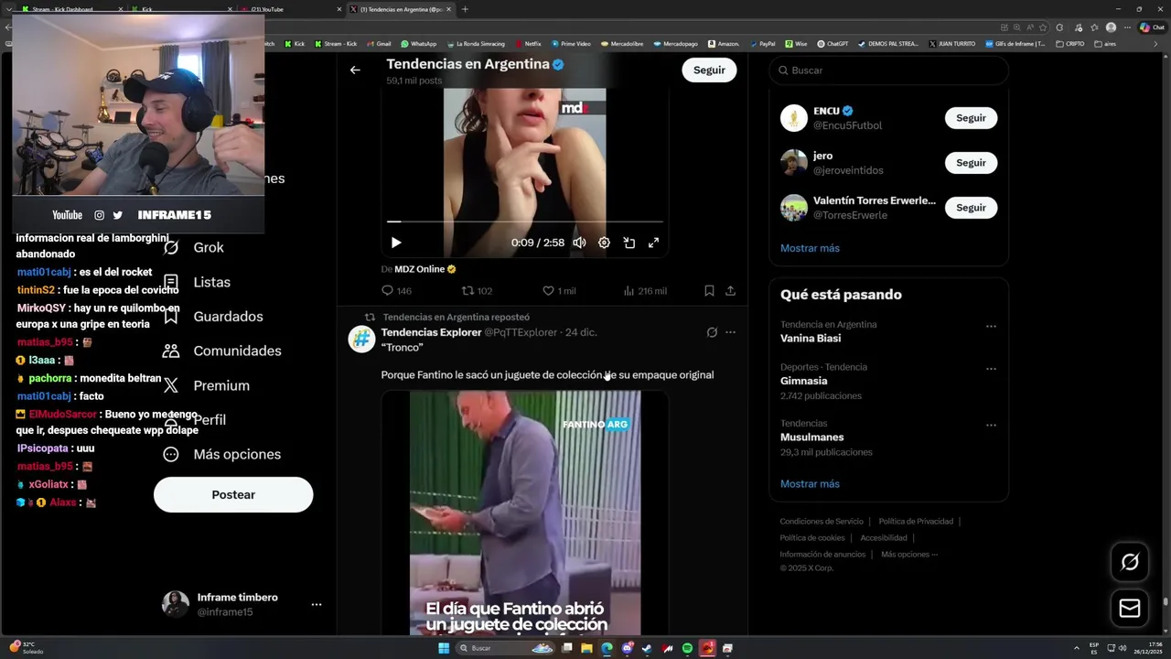This screenshot has width=1171, height=659.
Task: Open replies on the post with 146 comments
Action: (396, 291)
